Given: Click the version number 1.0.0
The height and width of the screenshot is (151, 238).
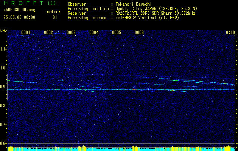Looking at the screenshot, I should (x=51, y=3).
